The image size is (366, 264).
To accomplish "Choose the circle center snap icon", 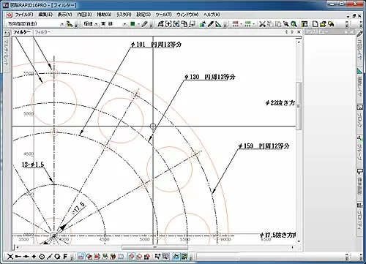I will (42, 257).
